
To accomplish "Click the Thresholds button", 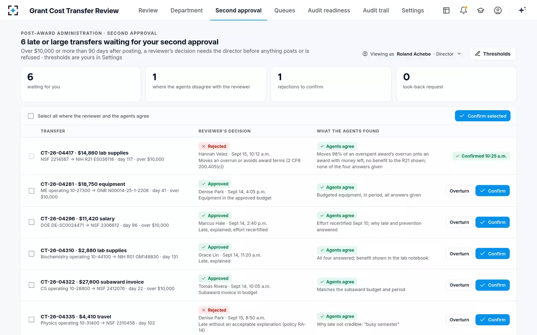I will click(x=493, y=54).
